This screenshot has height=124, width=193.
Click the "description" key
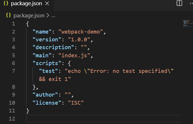point(53,47)
